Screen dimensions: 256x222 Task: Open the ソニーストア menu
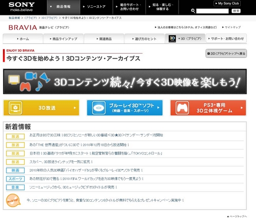click(x=96, y=7)
